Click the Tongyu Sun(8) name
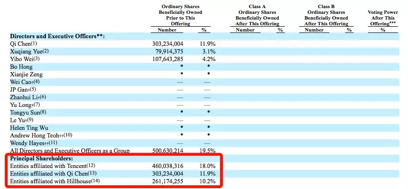 pos(28,113)
